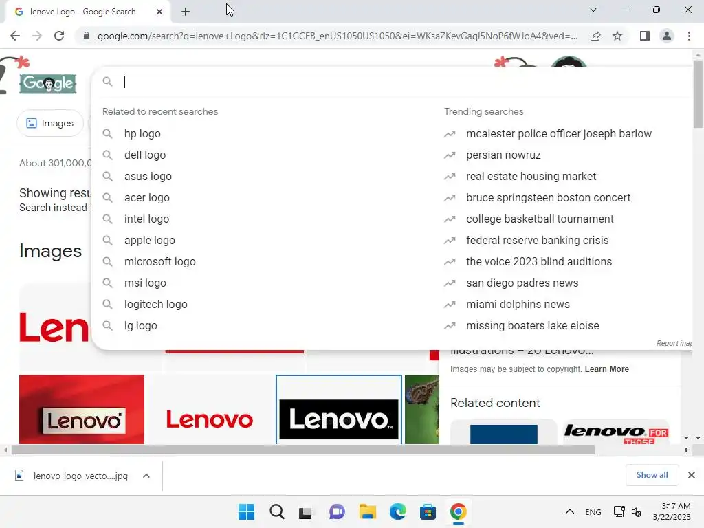
Task: Open trending 'miami dolphins news'
Action: (518, 305)
